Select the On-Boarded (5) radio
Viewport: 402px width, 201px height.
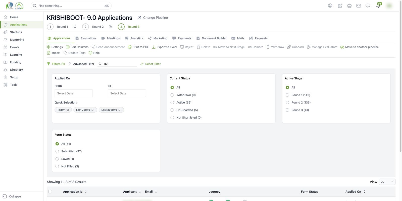pos(172,110)
